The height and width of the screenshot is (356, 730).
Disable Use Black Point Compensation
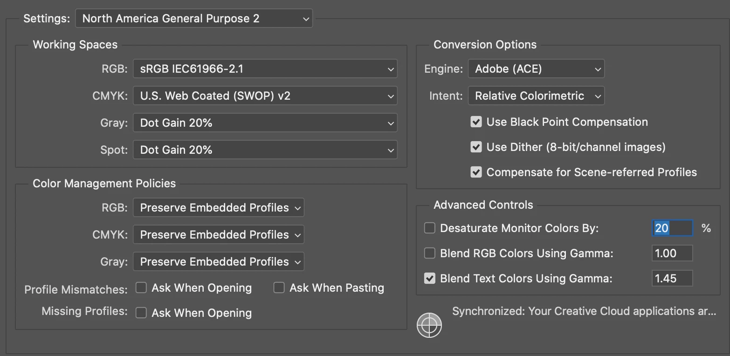click(476, 122)
